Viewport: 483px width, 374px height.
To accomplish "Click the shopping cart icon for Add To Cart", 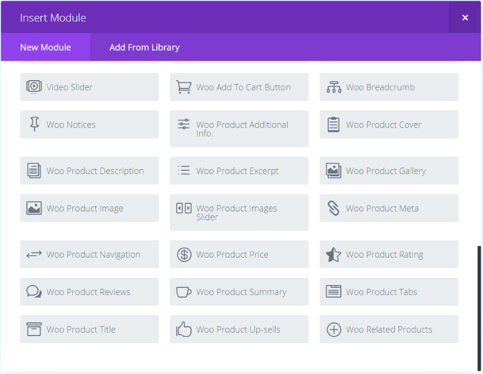I will (183, 87).
